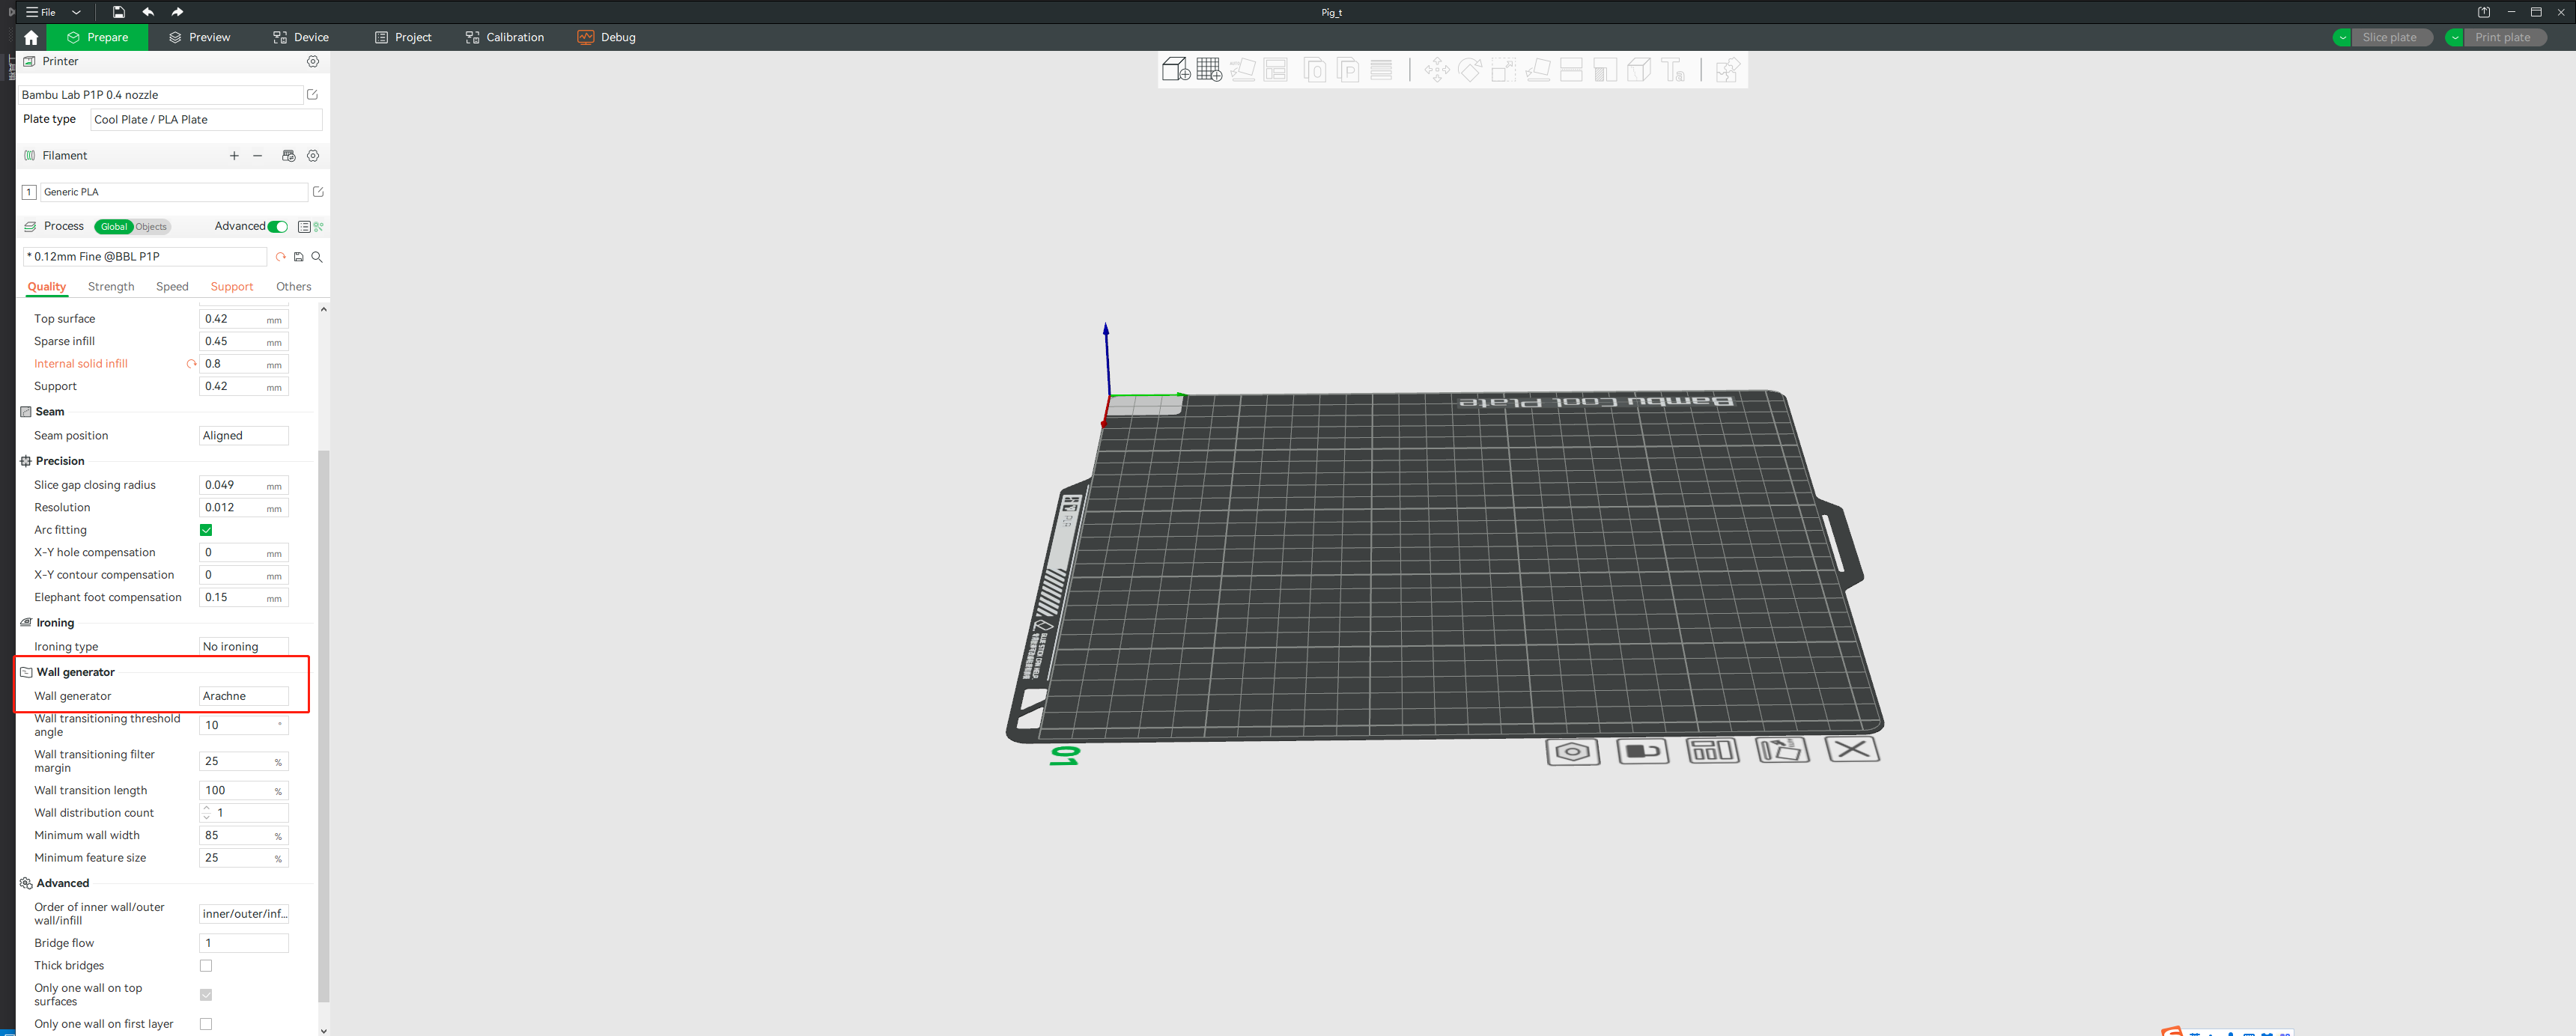Viewport: 2576px width, 1036px height.
Task: Open the Project tab
Action: pos(403,37)
